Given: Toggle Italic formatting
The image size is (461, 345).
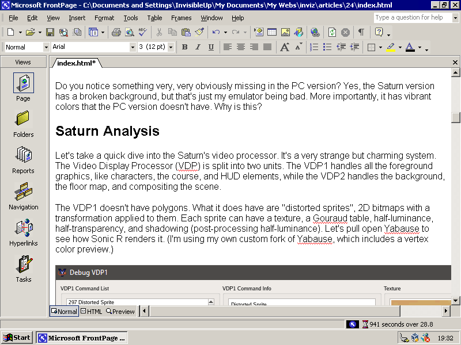Looking at the screenshot, I should [198, 47].
